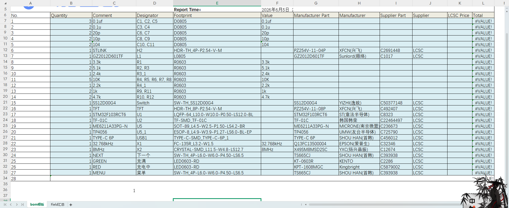Image resolution: width=509 pixels, height=208 pixels.
Task: Select the 'Supplier Part' header cell
Action: tap(396, 15)
